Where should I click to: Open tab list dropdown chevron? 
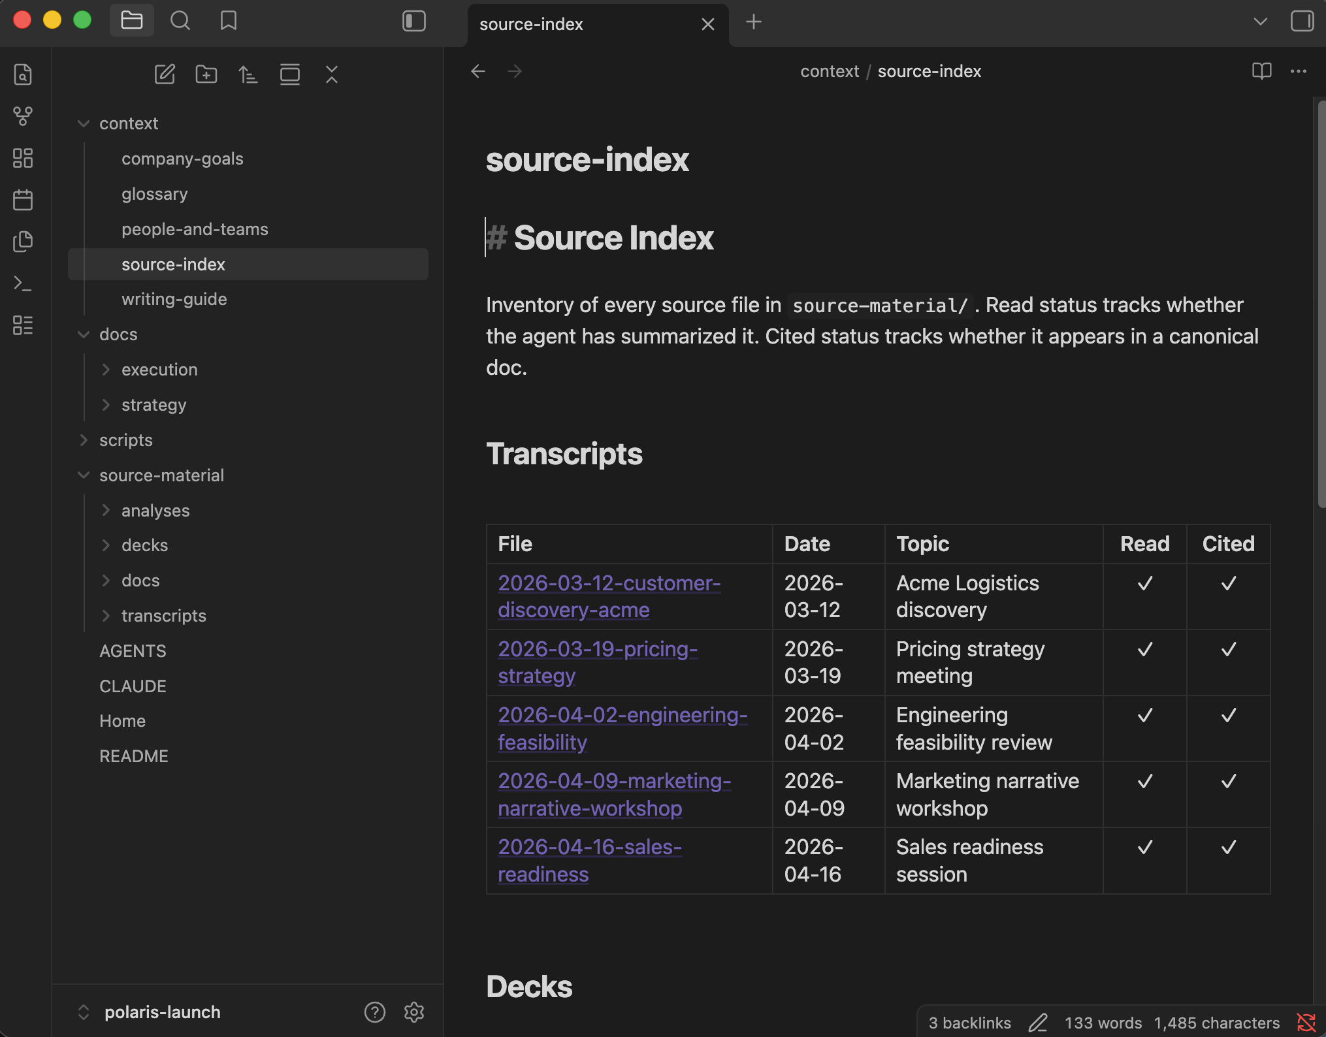coord(1261,22)
